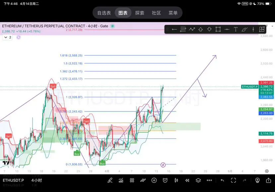The image size is (275, 192).
Task: Tap the lightning event marker on timeline
Action: coord(163,165)
